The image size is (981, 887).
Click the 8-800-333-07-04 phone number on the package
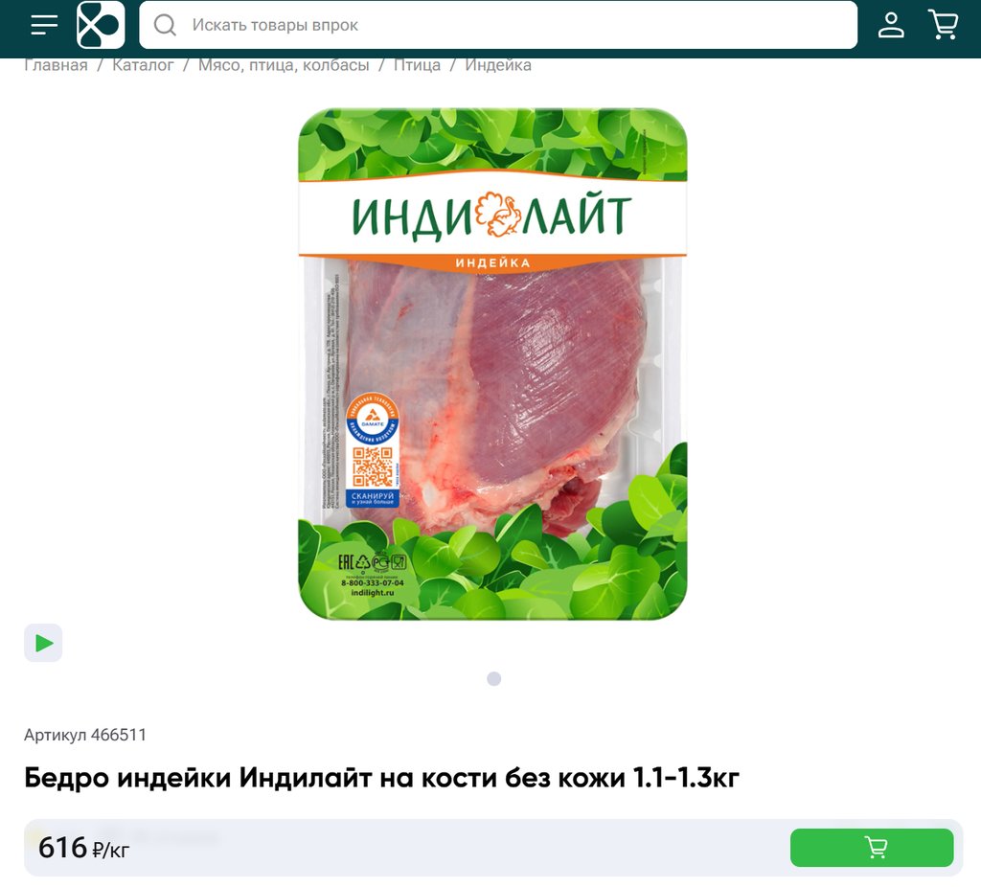point(373,583)
